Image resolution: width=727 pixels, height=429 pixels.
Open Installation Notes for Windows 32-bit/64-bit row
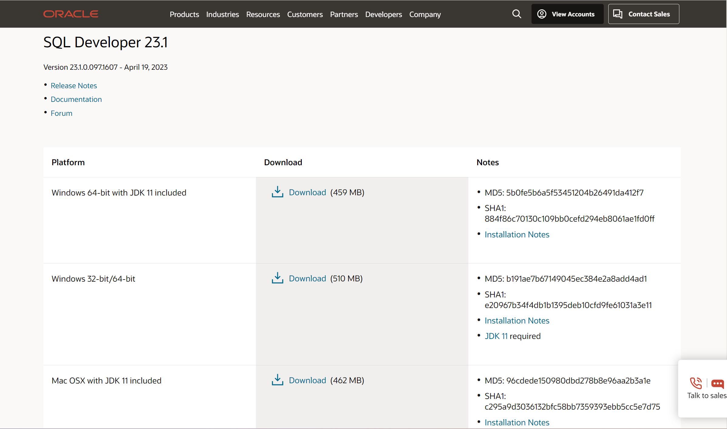pyautogui.click(x=517, y=320)
